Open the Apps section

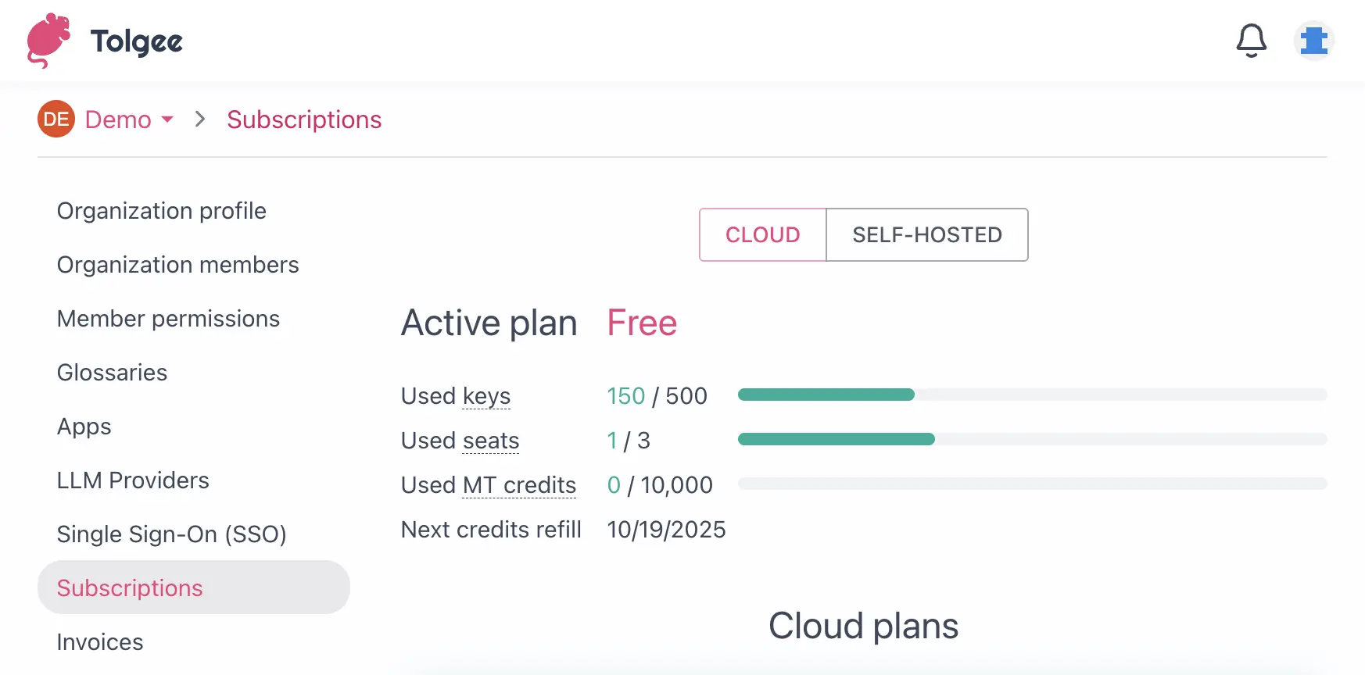[x=84, y=427]
